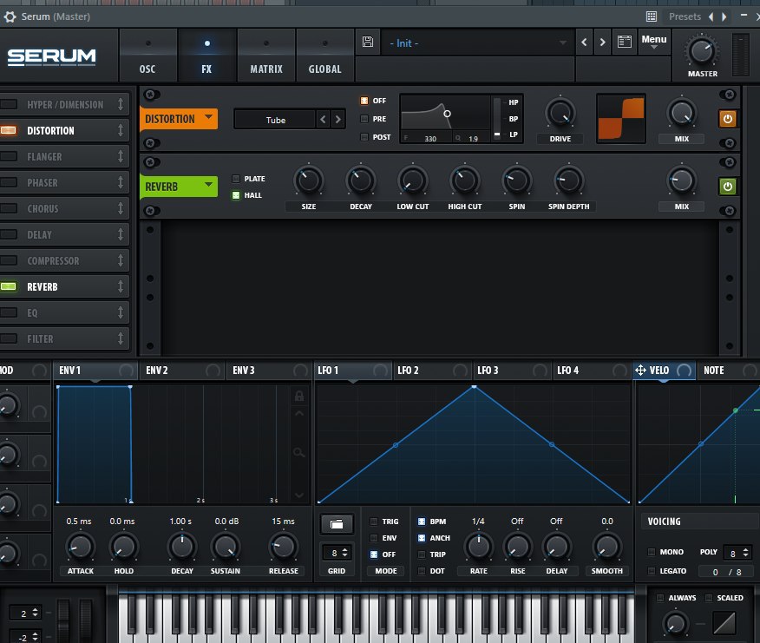The image size is (760, 643).
Task: Select PLATE reverb type
Action: tap(236, 179)
